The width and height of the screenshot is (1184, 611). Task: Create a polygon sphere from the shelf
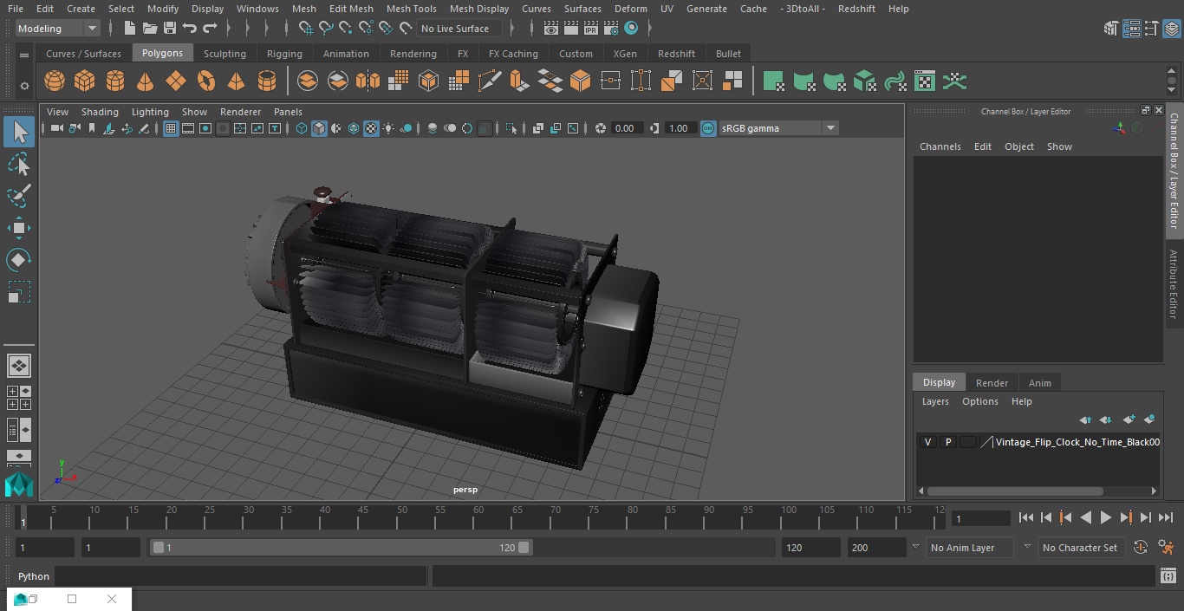click(x=55, y=81)
